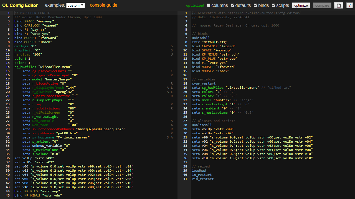Viewport: 355px width, 199px height.
Task: Click cvar_restart in right editor
Action: click(204, 83)
